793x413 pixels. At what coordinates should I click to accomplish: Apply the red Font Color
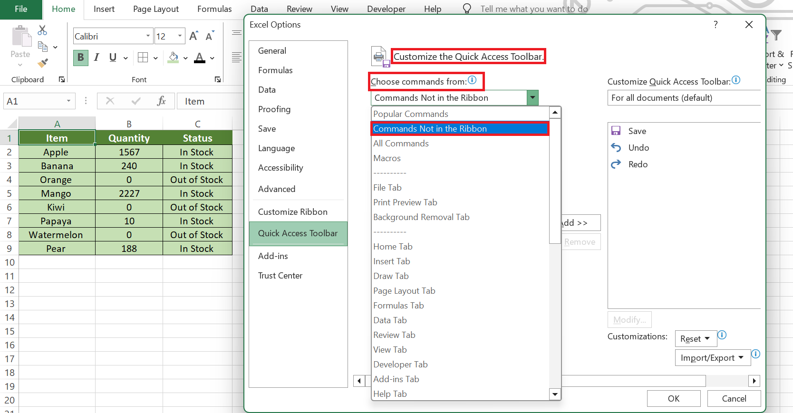(x=200, y=58)
